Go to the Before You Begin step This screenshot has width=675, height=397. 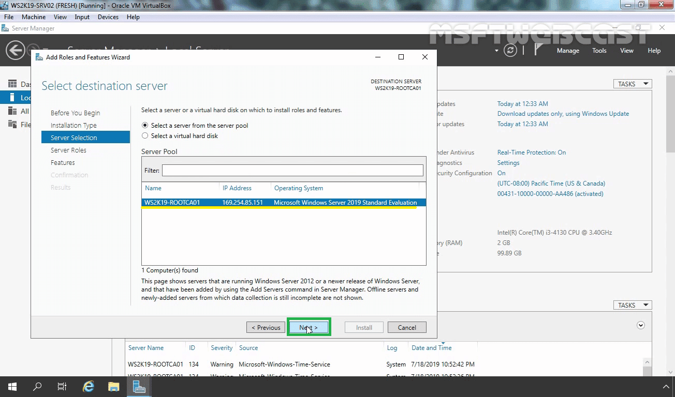click(76, 113)
